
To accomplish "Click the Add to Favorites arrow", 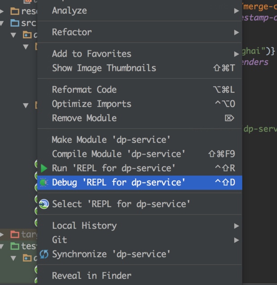I will tap(236, 54).
